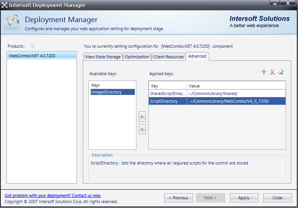Select ImagesDirectory in Available Keys
Screen dimensions: 298x208
coord(107,92)
